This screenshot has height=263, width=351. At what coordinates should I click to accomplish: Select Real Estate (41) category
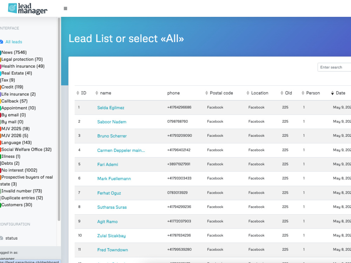pyautogui.click(x=16, y=73)
